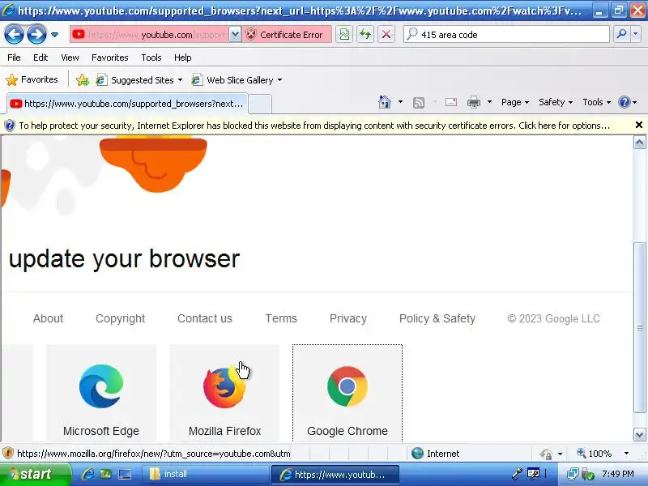Expand the zoom level dropdown arrow
This screenshot has width=648, height=486.
(626, 454)
